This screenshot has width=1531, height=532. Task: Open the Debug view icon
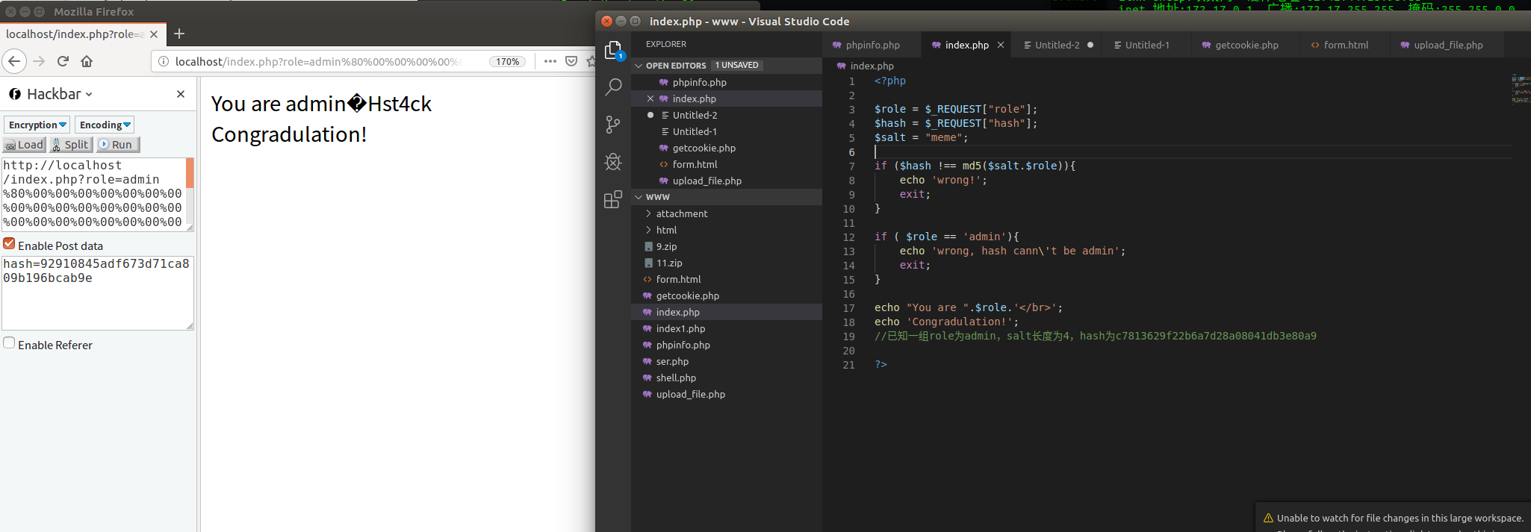click(613, 162)
